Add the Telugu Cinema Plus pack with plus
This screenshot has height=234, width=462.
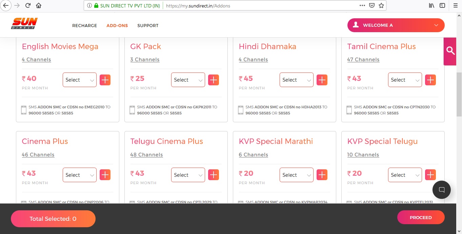(214, 175)
